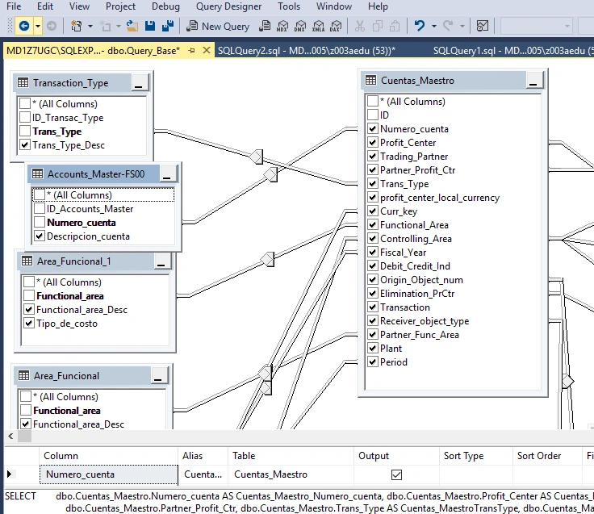594x514 pixels.
Task: Check the ID column in Cuentas_Maestro
Action: click(x=373, y=115)
